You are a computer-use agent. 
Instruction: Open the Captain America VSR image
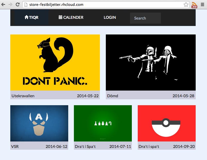click(39, 123)
